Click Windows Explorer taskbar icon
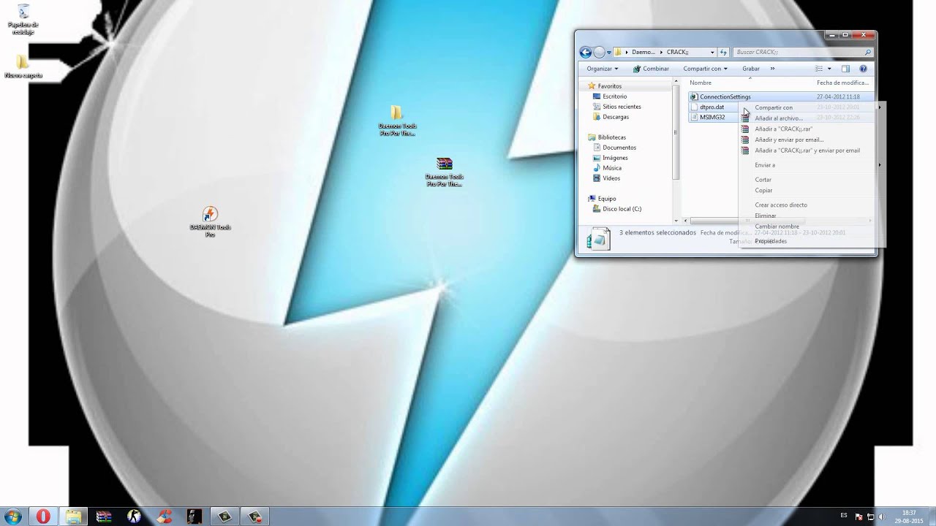This screenshot has width=936, height=526. point(74,517)
